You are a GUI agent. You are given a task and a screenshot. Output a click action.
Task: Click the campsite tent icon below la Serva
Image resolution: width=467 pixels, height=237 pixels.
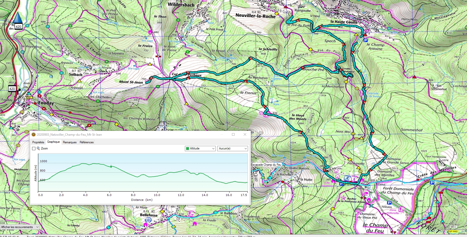pos(366,193)
